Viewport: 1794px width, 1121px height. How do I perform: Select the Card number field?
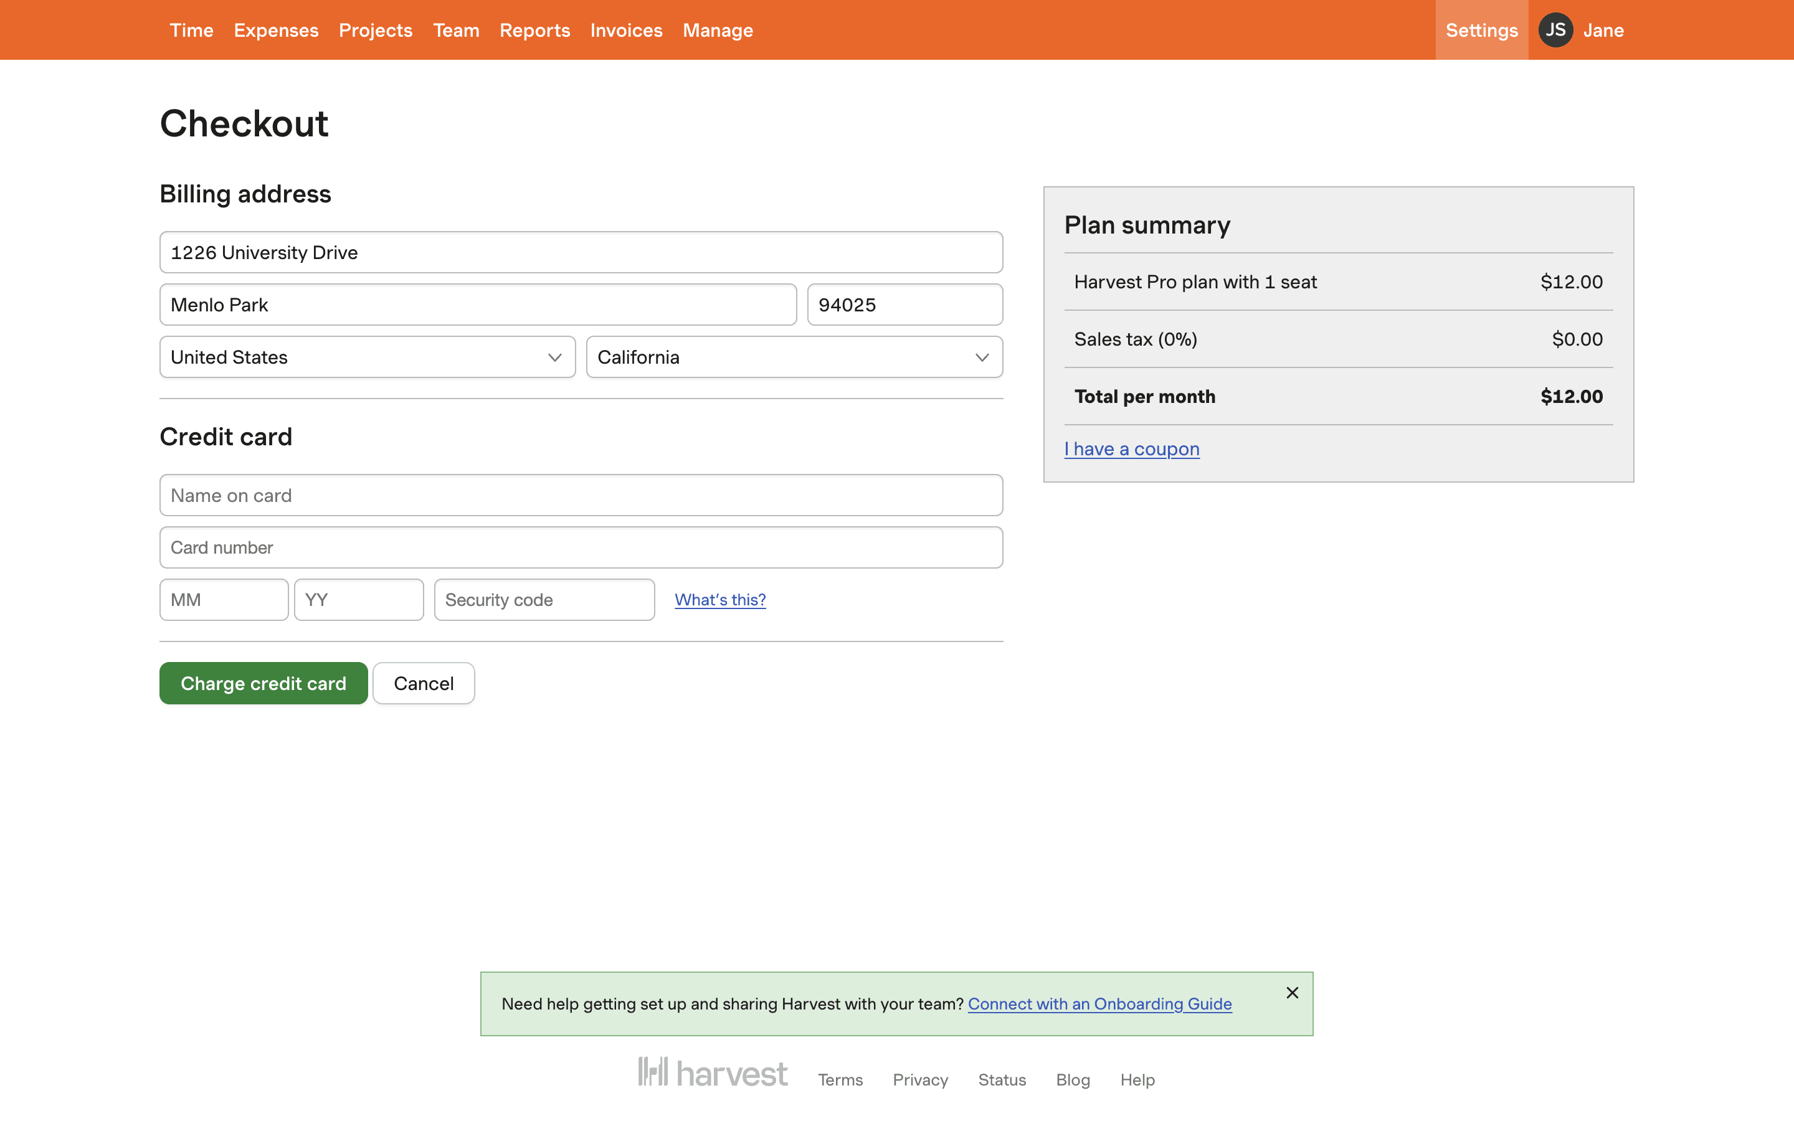click(581, 548)
